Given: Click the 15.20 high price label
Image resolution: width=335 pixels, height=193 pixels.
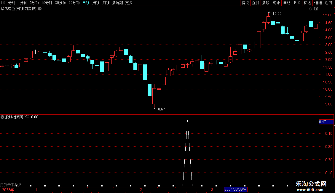Looking at the screenshot, I should 277,14.
